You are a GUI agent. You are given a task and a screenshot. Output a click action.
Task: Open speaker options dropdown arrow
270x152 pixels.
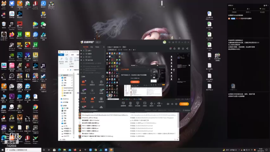[x=162, y=103]
